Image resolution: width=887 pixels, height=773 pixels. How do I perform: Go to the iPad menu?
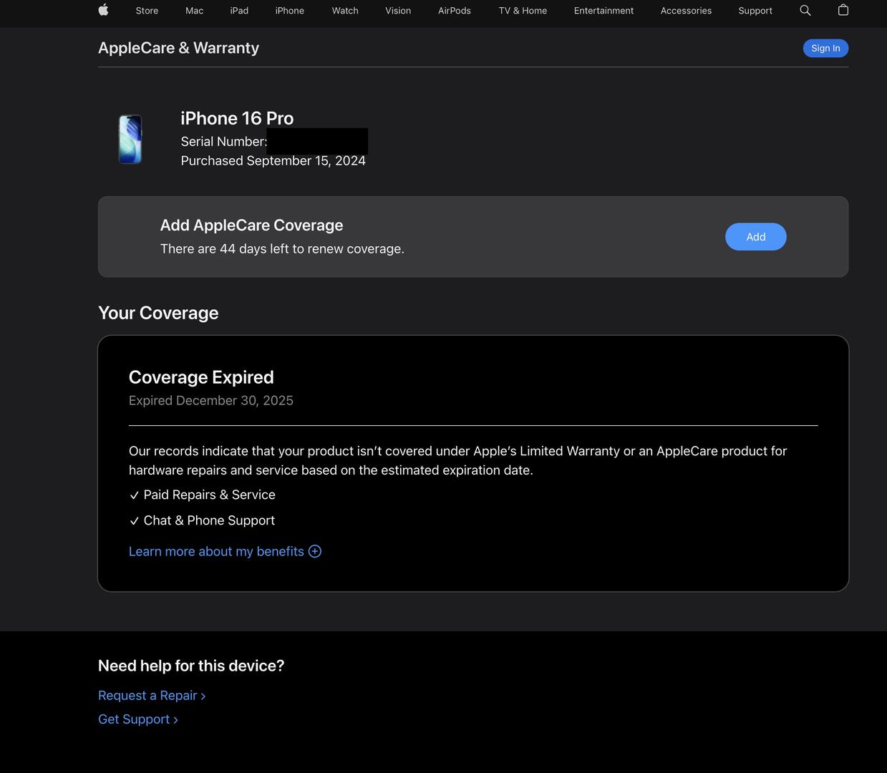tap(239, 11)
